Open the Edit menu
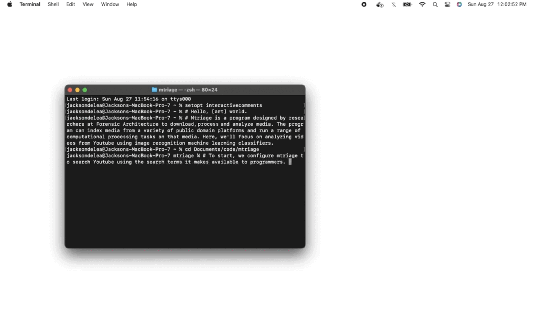The image size is (533, 333). (x=71, y=4)
